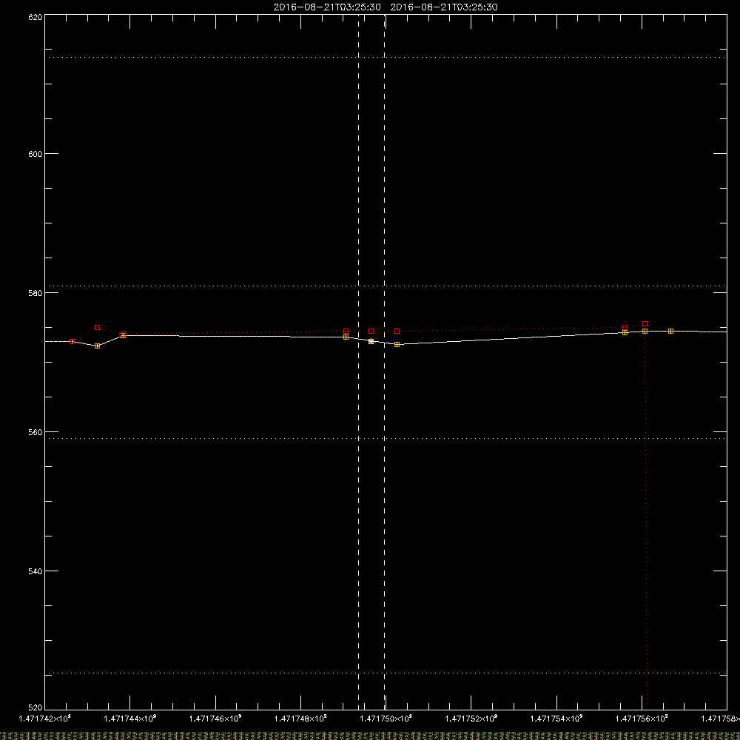This screenshot has height=740, width=740.
Task: Click x-axis label 1.471742×10⁹
Action: pos(45,719)
